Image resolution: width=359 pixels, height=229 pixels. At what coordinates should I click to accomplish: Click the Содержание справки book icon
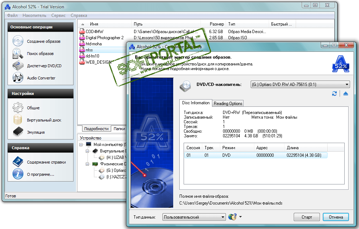pyautogui.click(x=18, y=162)
